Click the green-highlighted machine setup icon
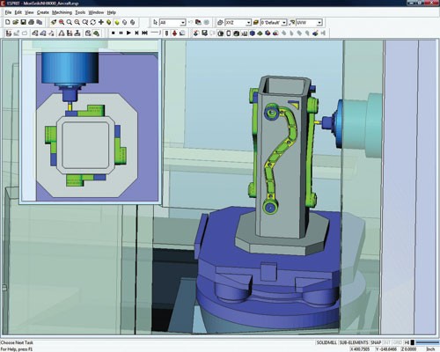The height and width of the screenshot is (352, 440). (96, 33)
